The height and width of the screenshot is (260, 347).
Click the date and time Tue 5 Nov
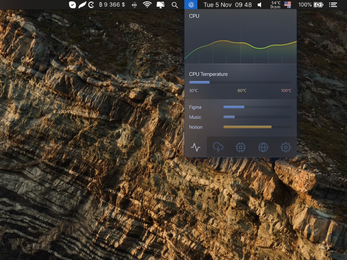point(228,5)
